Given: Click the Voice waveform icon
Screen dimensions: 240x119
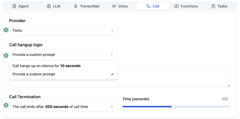Looking at the screenshot, I should (x=114, y=6).
